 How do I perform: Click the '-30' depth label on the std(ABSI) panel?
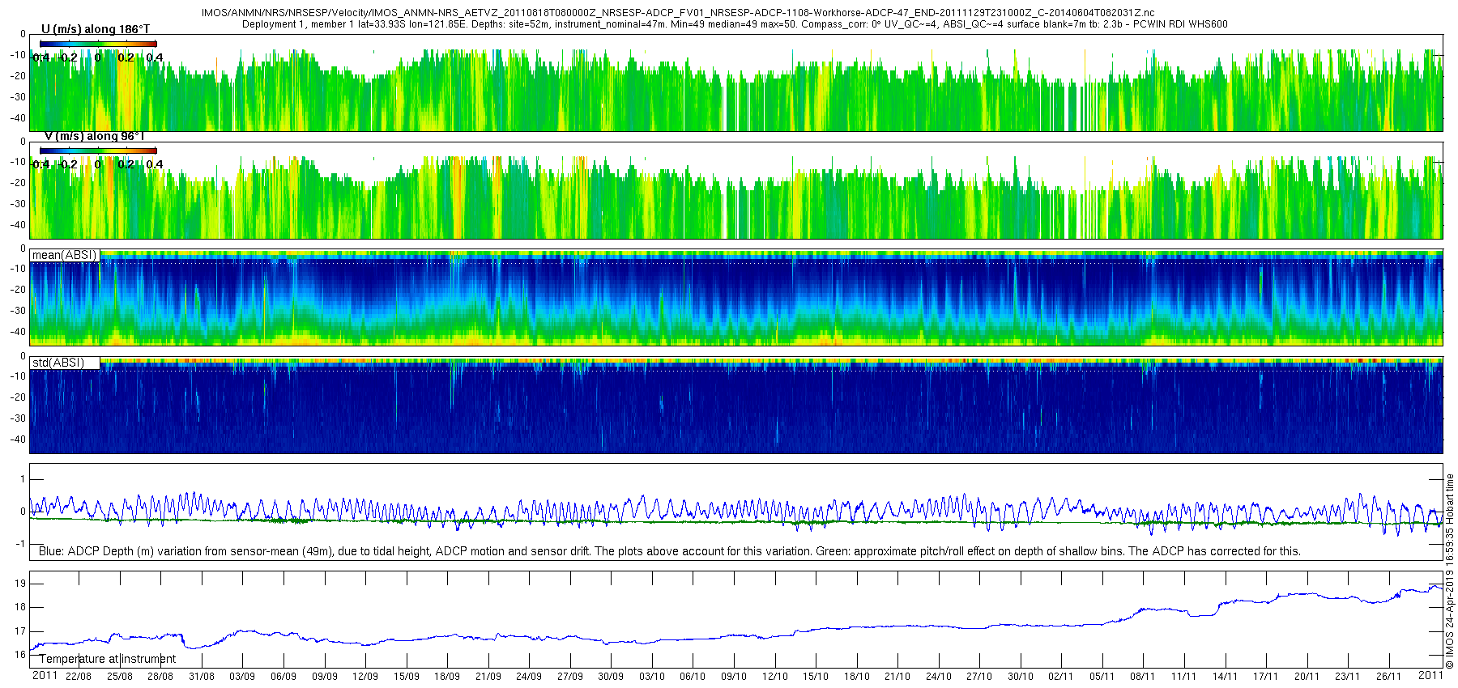point(18,418)
